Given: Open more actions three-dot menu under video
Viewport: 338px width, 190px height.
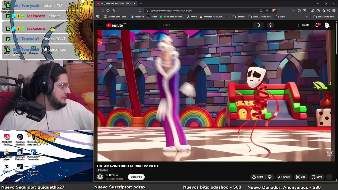Looking at the screenshot, I should (329, 177).
